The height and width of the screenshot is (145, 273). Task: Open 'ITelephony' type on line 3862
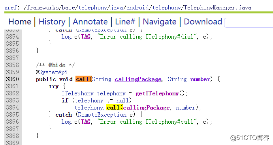(x=77, y=94)
